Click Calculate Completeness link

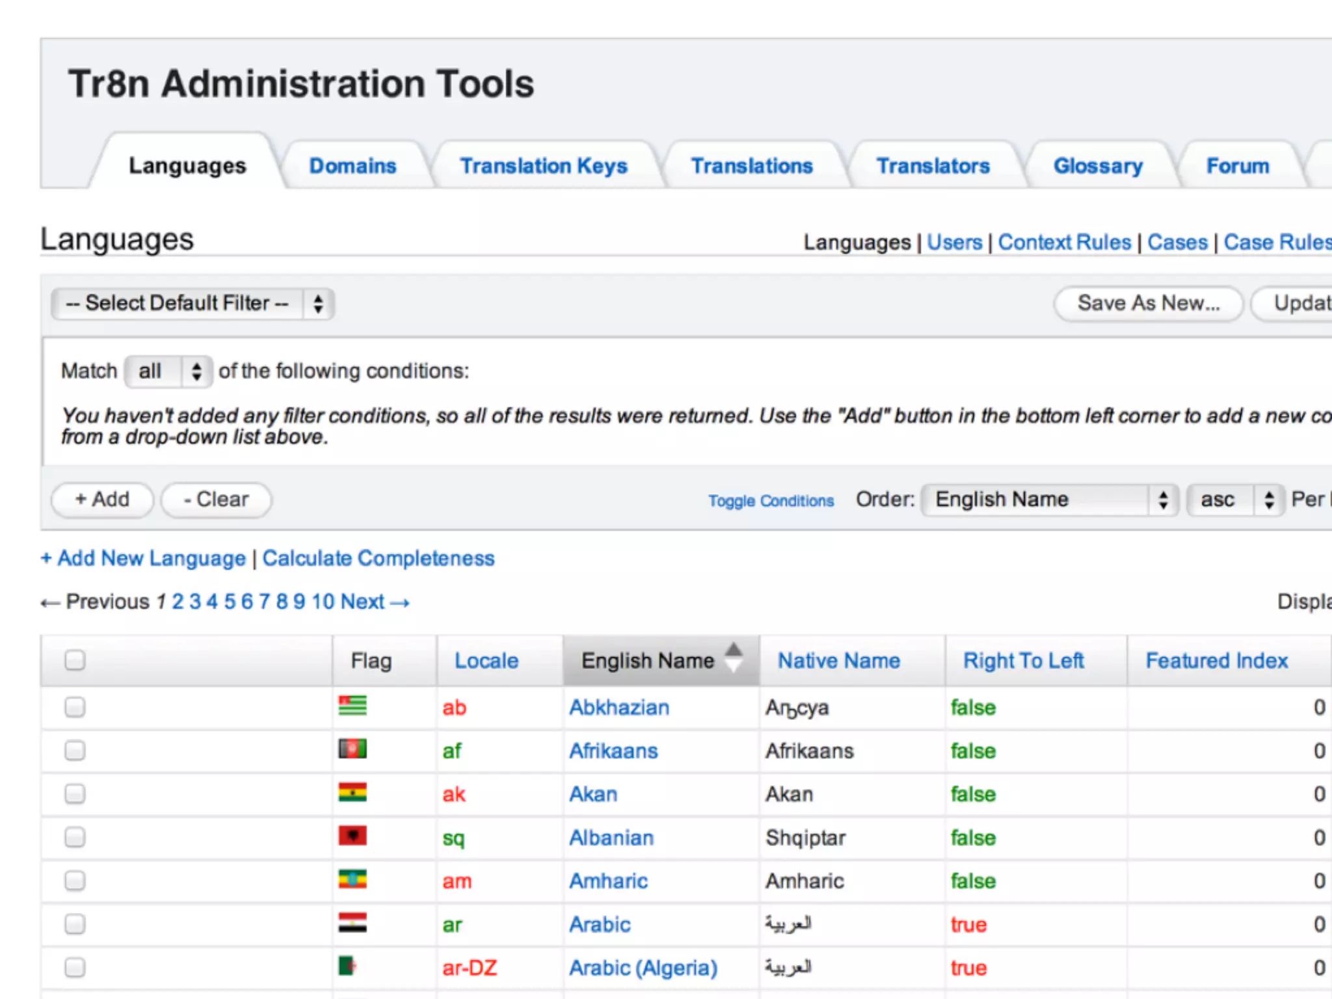coord(379,559)
